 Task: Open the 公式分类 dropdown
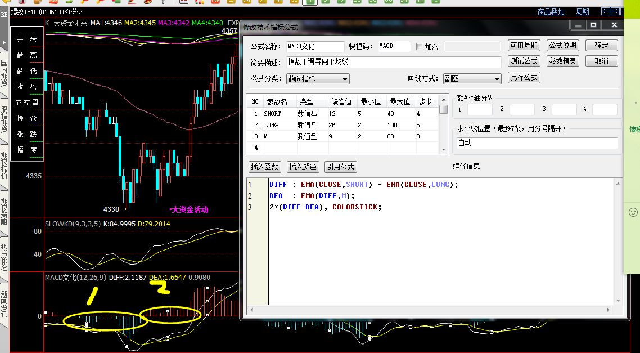tap(318, 79)
